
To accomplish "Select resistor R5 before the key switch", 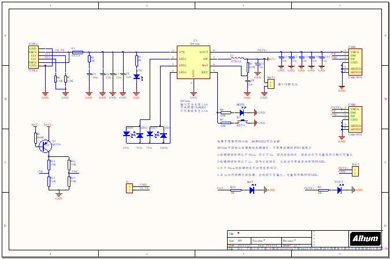I will click(226, 123).
